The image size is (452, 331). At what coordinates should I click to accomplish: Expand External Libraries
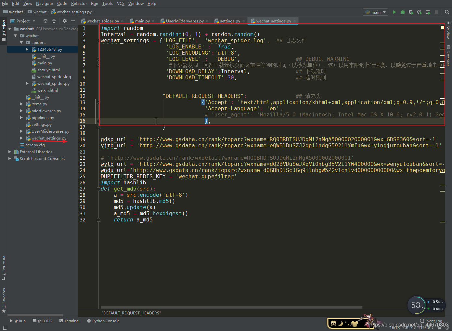10,152
